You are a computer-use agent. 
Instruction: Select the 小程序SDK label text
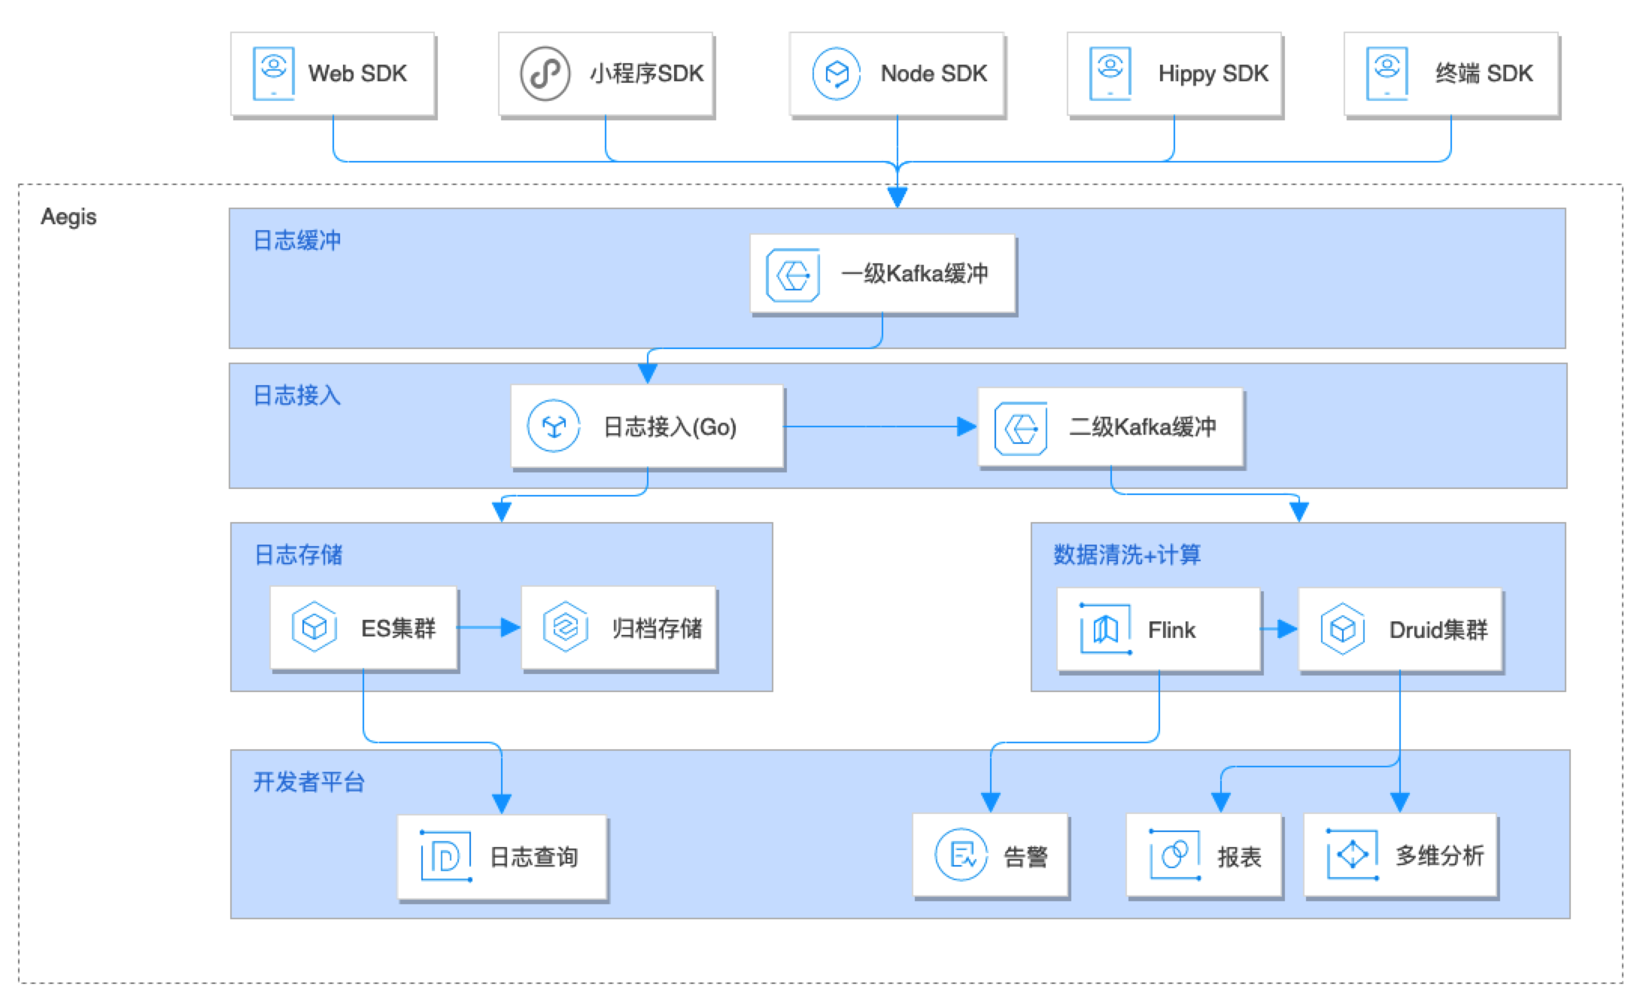tap(647, 74)
